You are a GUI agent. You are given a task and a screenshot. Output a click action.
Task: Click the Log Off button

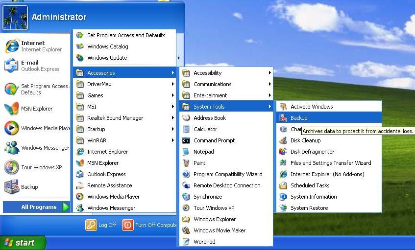click(x=101, y=225)
